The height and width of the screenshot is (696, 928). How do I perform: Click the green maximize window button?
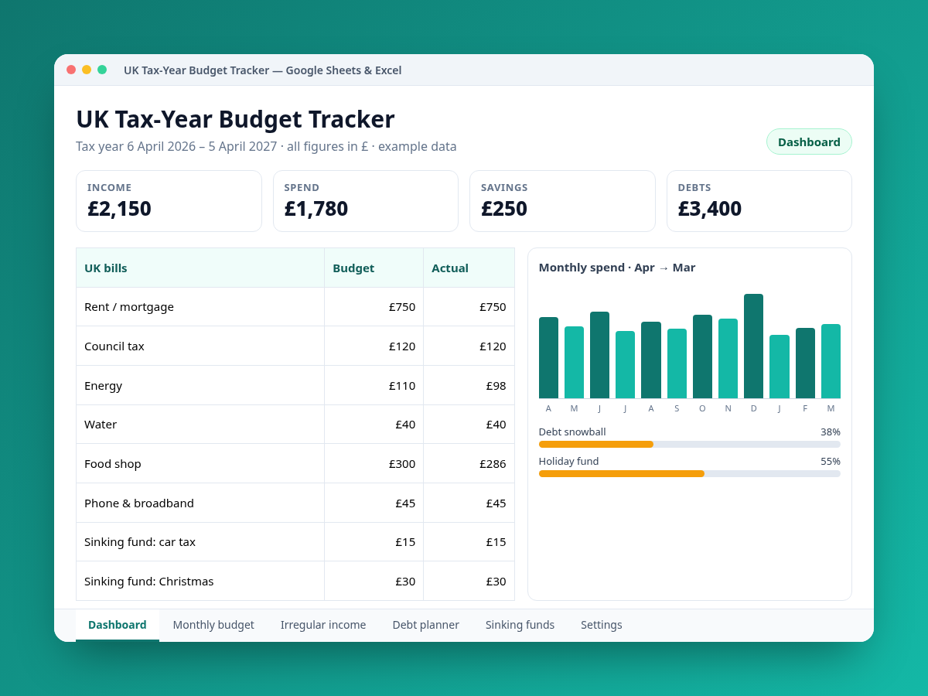pyautogui.click(x=102, y=70)
